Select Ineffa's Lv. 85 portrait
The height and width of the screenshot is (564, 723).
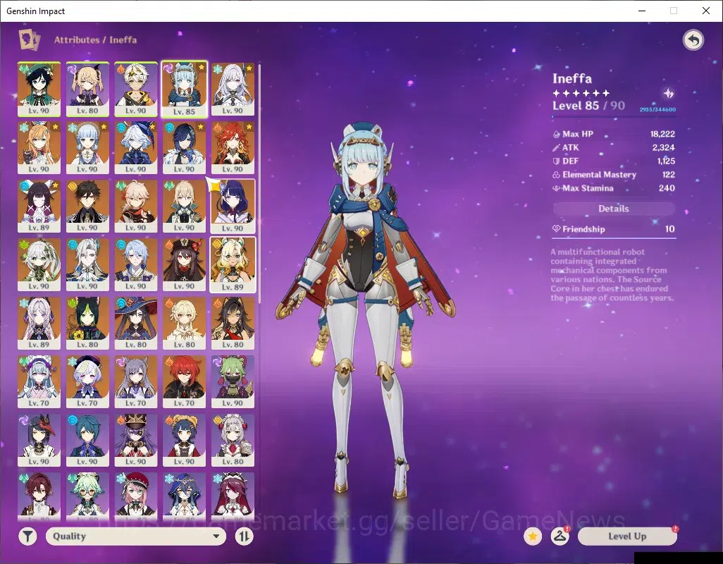click(x=185, y=89)
